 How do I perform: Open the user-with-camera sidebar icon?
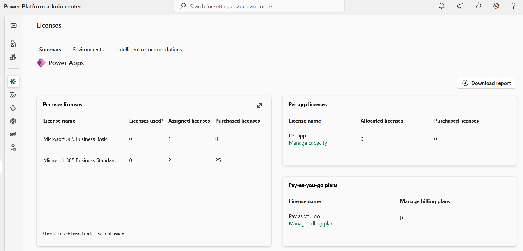pos(13,147)
